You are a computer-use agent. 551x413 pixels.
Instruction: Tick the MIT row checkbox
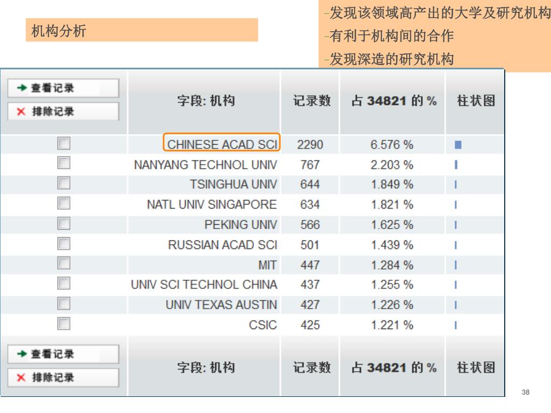[x=63, y=263]
